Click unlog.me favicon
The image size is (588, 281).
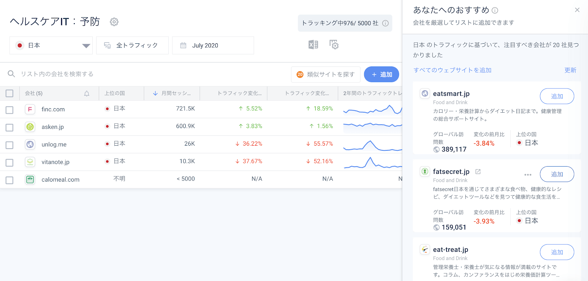30,145
